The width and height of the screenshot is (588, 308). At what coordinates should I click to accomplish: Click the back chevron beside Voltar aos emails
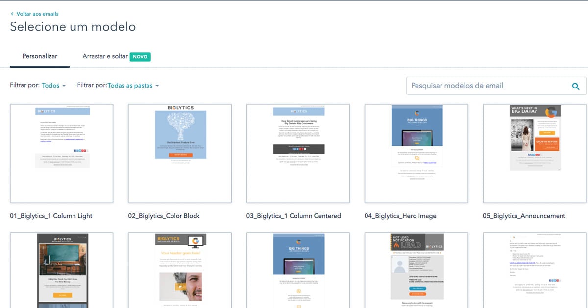12,14
